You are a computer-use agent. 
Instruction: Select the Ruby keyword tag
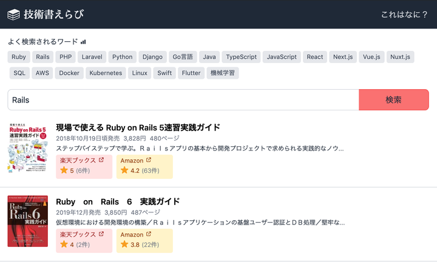point(19,57)
